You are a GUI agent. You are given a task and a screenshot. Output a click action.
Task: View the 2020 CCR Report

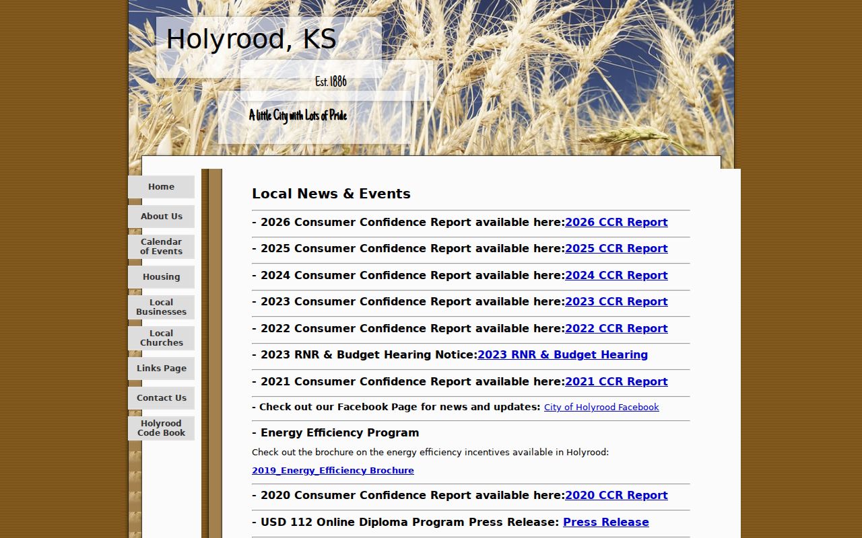click(616, 496)
